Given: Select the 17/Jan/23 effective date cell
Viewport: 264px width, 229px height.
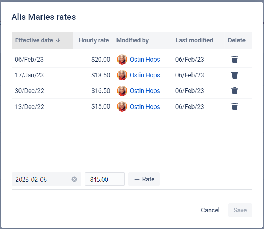Looking at the screenshot, I should click(x=29, y=75).
